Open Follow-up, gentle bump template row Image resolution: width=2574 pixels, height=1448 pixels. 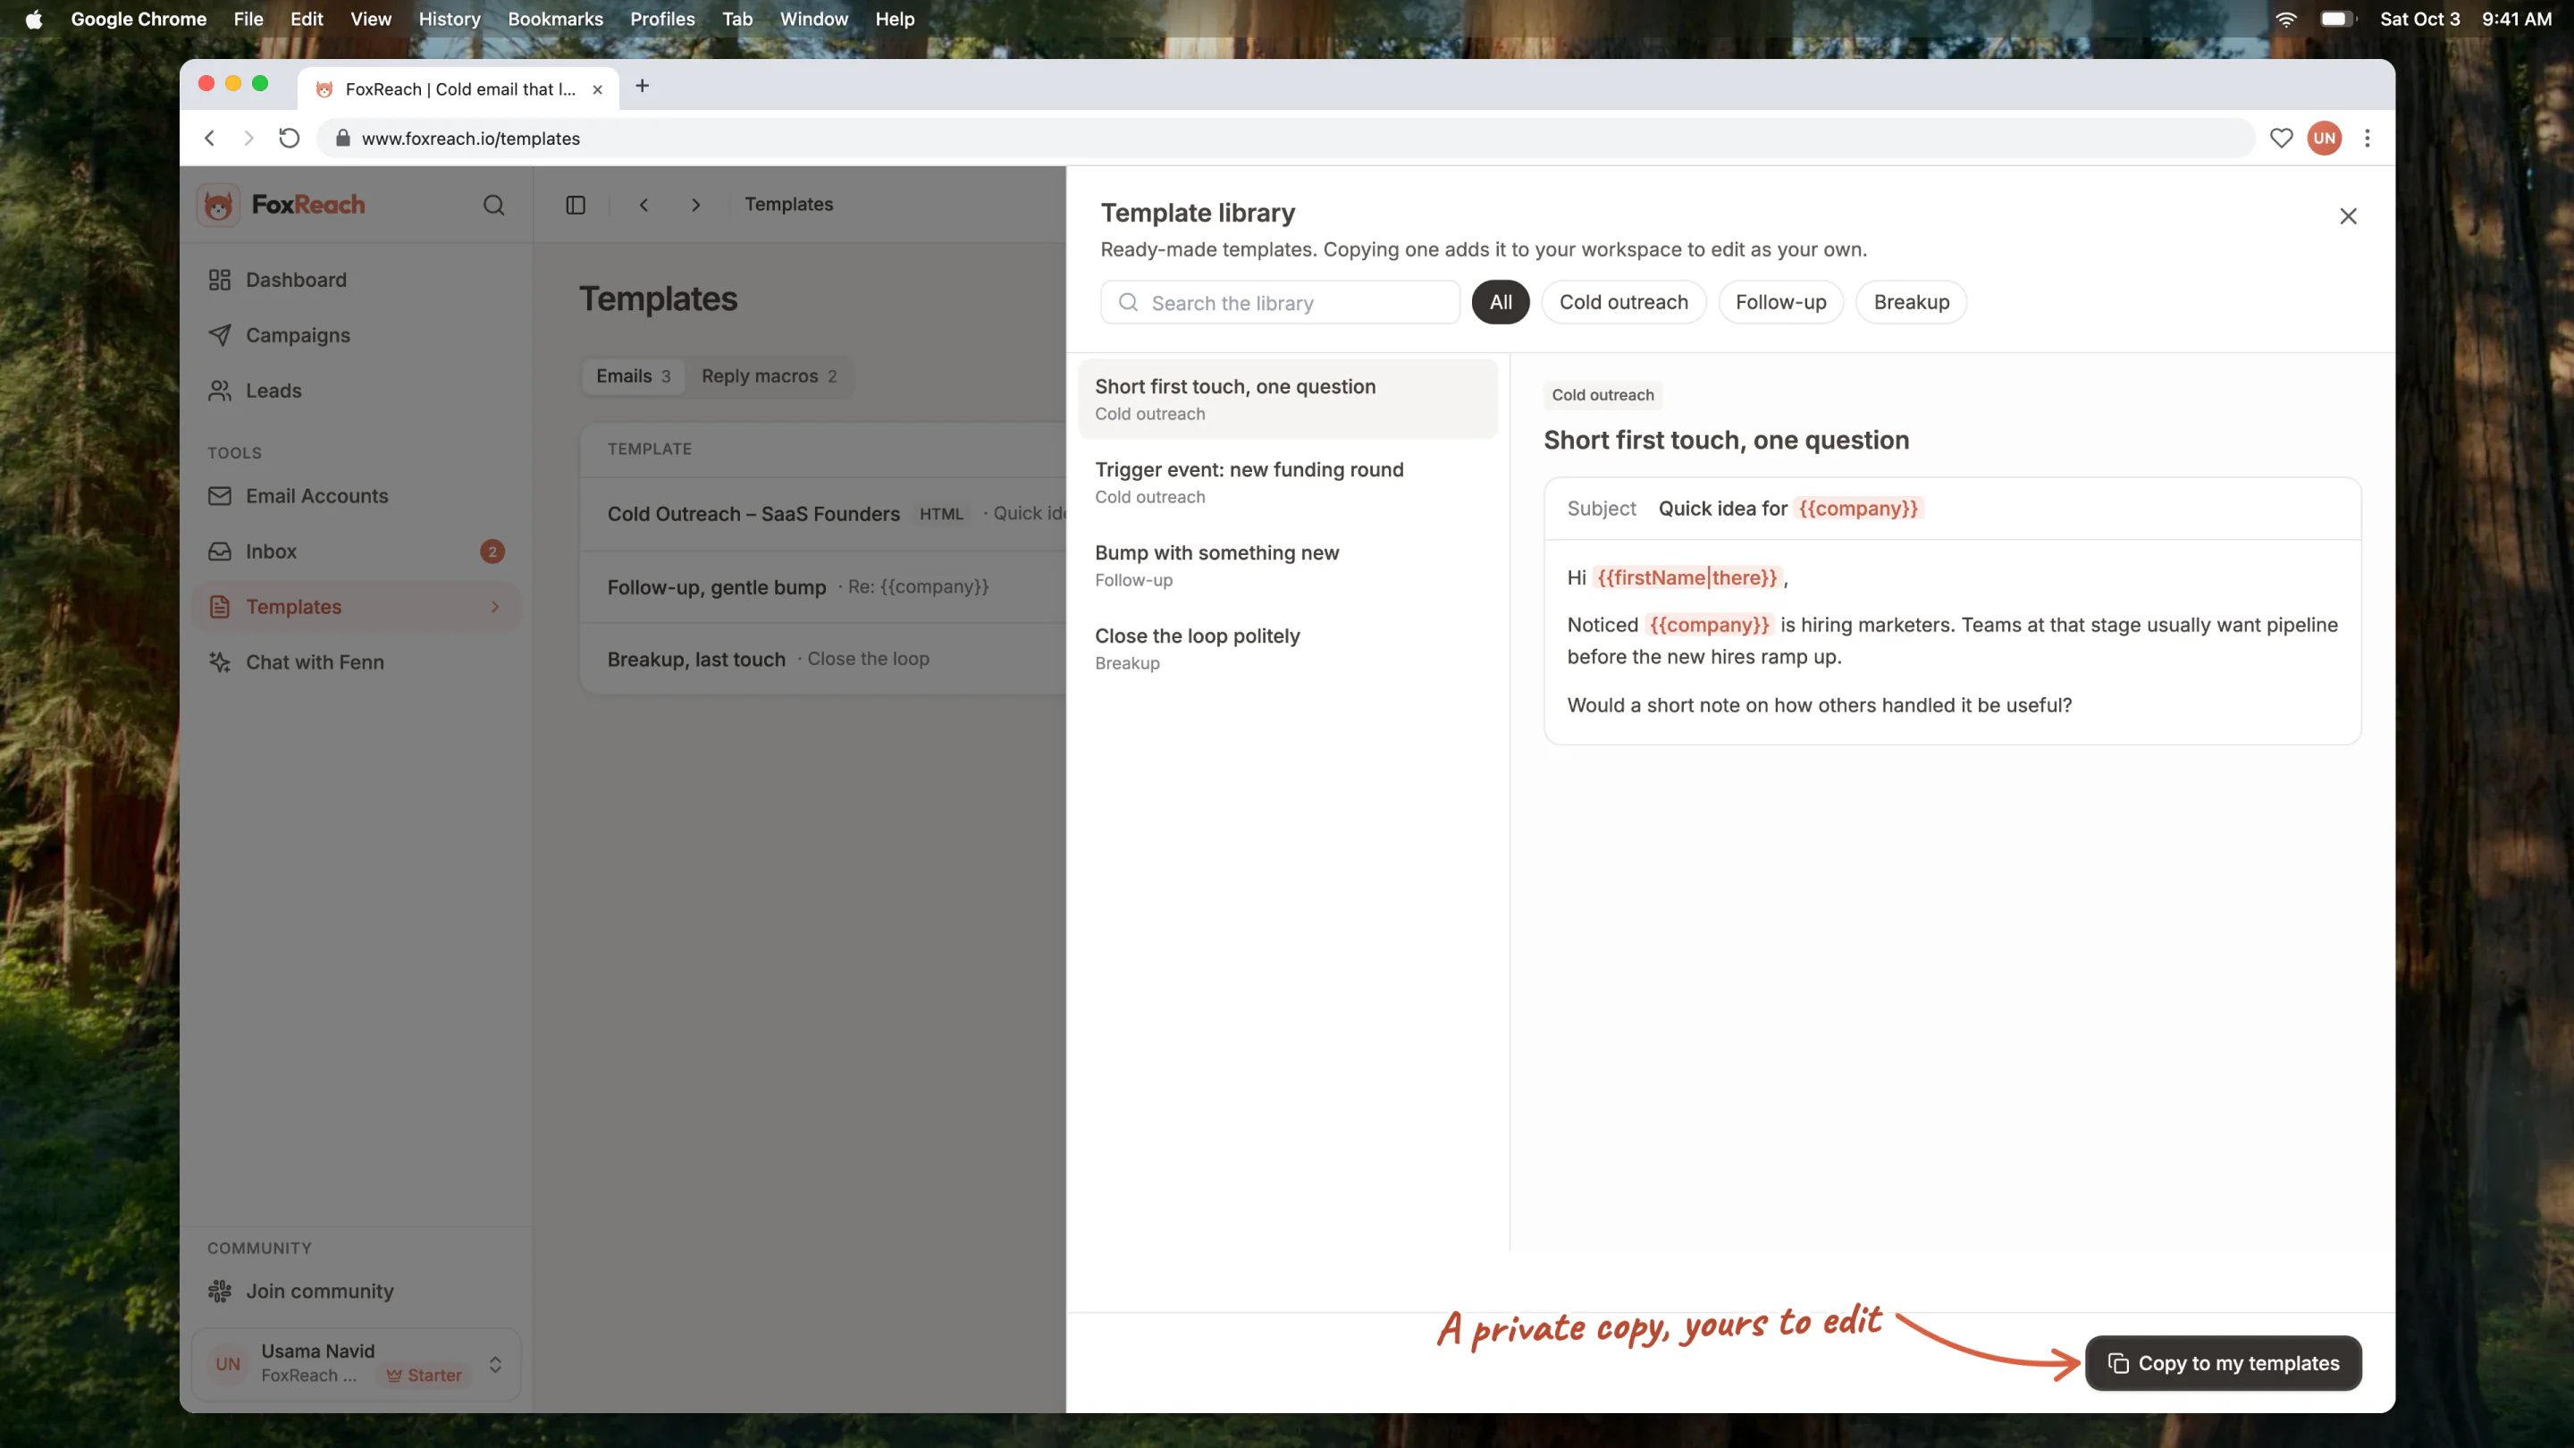823,586
